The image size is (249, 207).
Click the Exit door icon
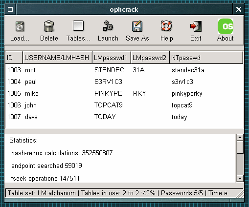(196, 26)
